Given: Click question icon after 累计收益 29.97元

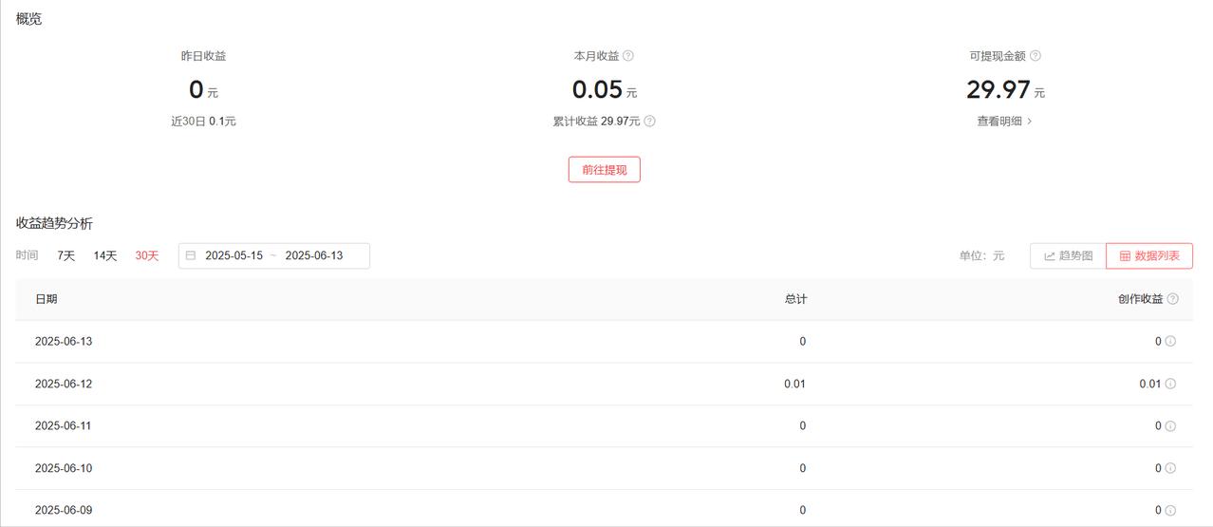Looking at the screenshot, I should pos(650,122).
